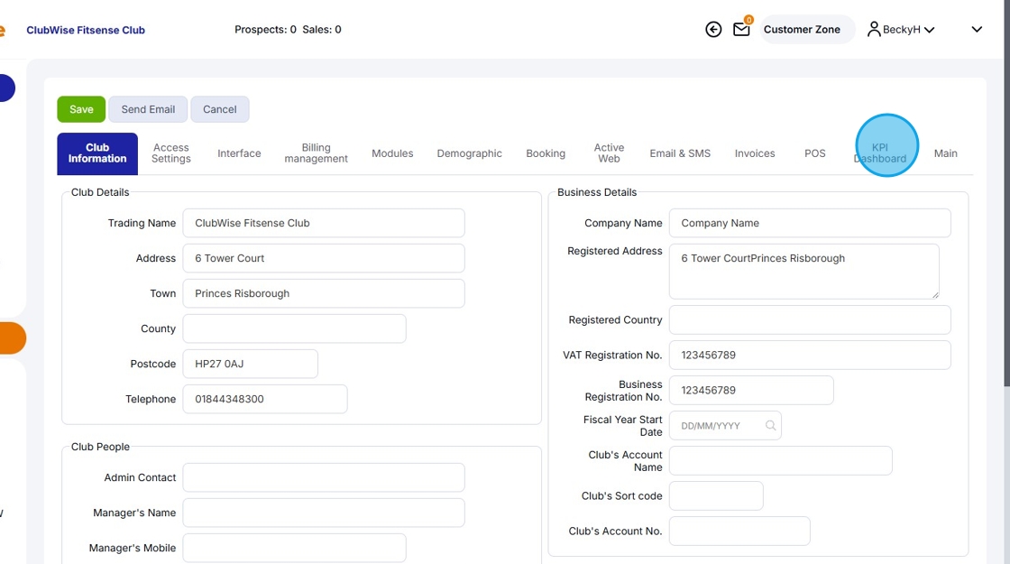Open the Demographic tab
Image resolution: width=1010 pixels, height=564 pixels.
tap(469, 153)
